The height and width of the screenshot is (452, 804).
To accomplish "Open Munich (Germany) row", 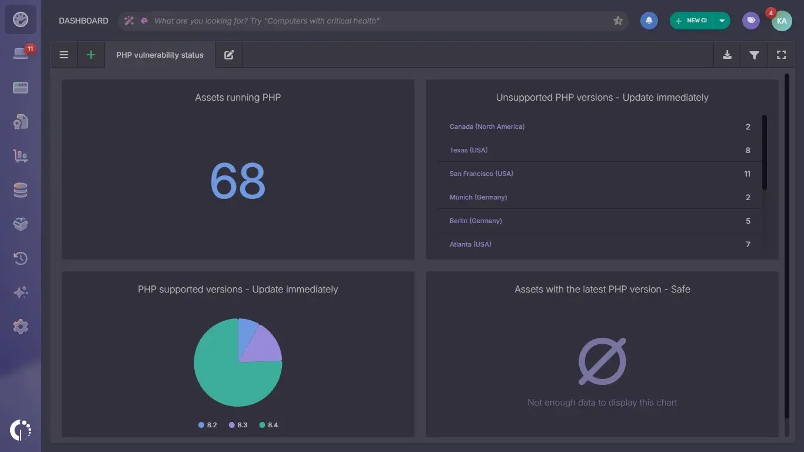I will click(x=600, y=197).
